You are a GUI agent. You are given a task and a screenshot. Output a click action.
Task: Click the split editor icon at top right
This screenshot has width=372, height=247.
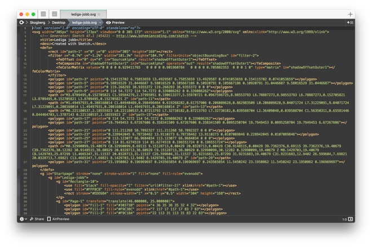[350, 23]
